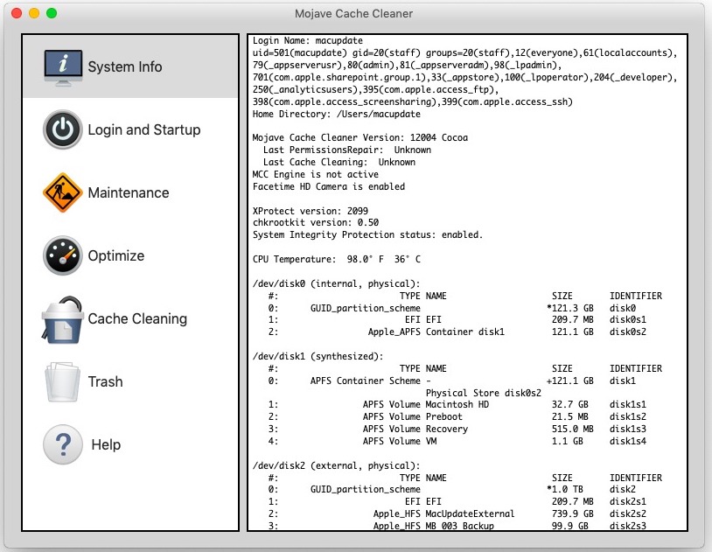Switch to Login and Startup label
Screen dimensions: 712x552
click(x=144, y=130)
